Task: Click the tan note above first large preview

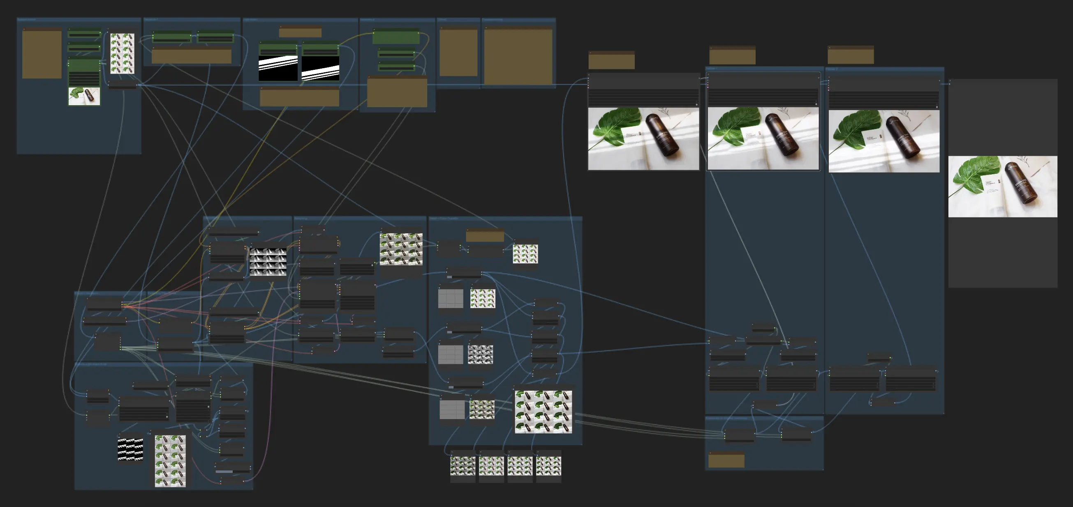Action: point(611,61)
